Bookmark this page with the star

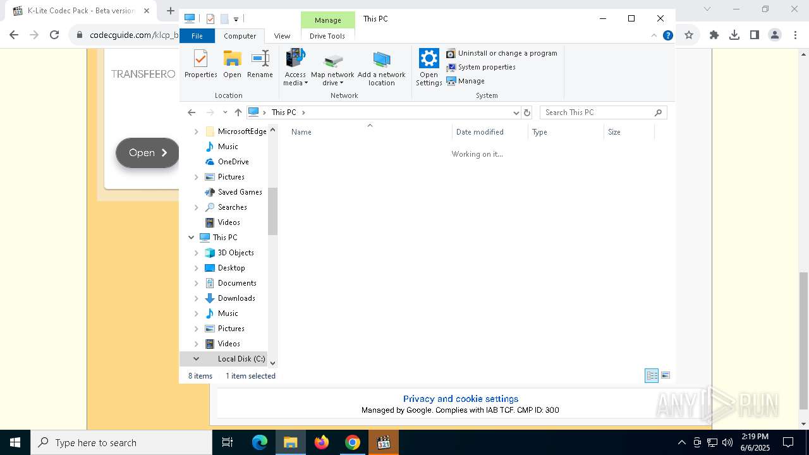689,35
